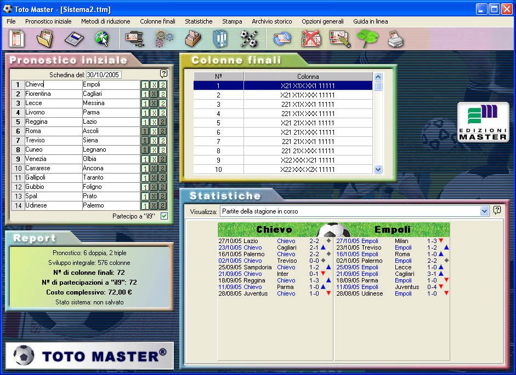Click the red X delete coupons icon
The image size is (516, 375).
[x=311, y=39]
